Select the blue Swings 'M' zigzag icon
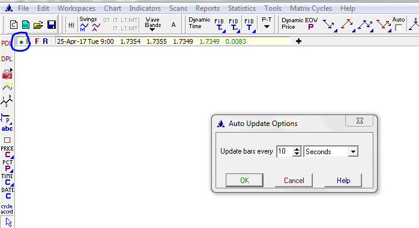This screenshot has height=228, width=419. tap(84, 27)
